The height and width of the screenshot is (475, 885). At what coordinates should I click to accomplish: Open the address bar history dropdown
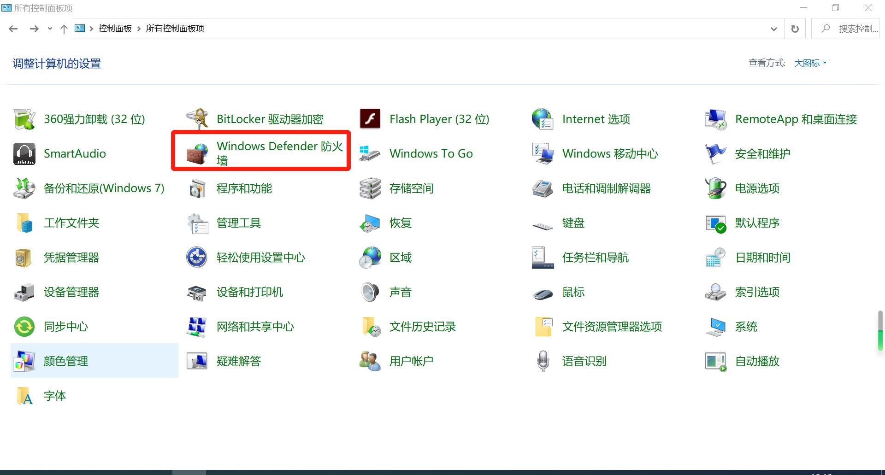(773, 28)
